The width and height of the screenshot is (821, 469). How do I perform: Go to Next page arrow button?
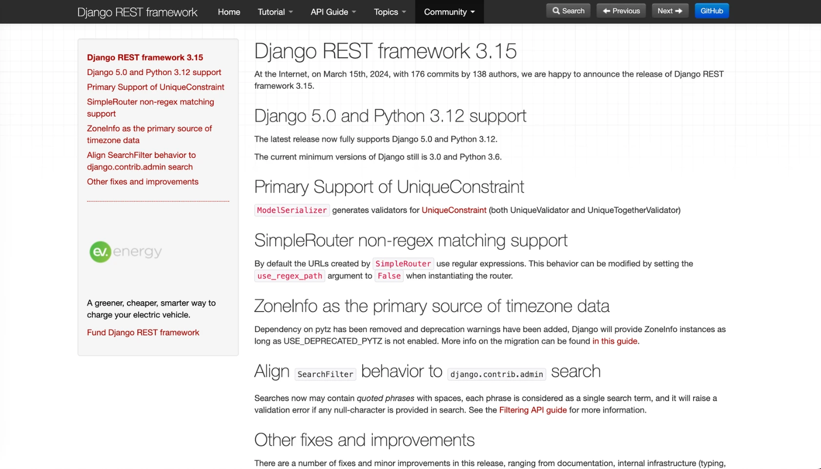(670, 11)
